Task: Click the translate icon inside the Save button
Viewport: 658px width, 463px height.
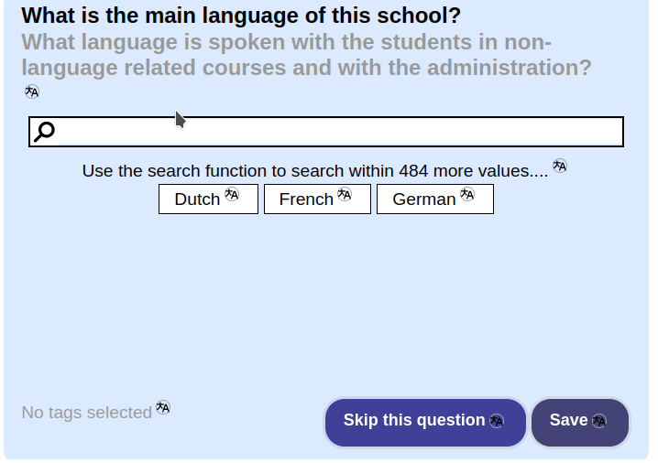Action: [x=599, y=421]
